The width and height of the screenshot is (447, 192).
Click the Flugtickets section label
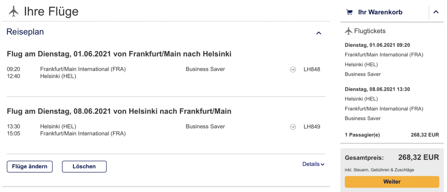coord(370,31)
